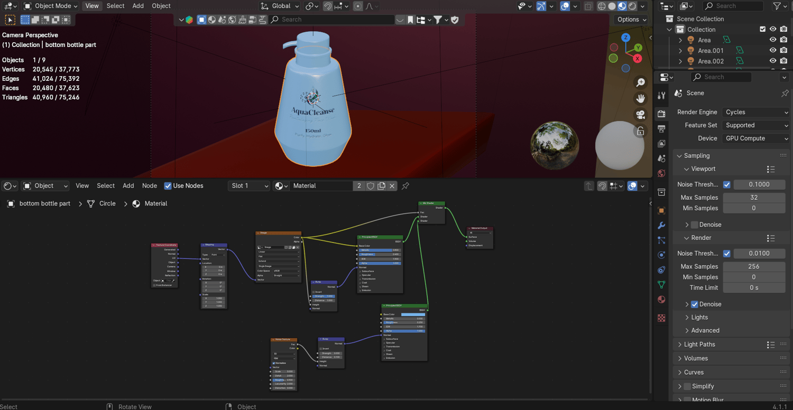This screenshot has height=410, width=793.
Task: Open the node editor Add menu
Action: 128,186
